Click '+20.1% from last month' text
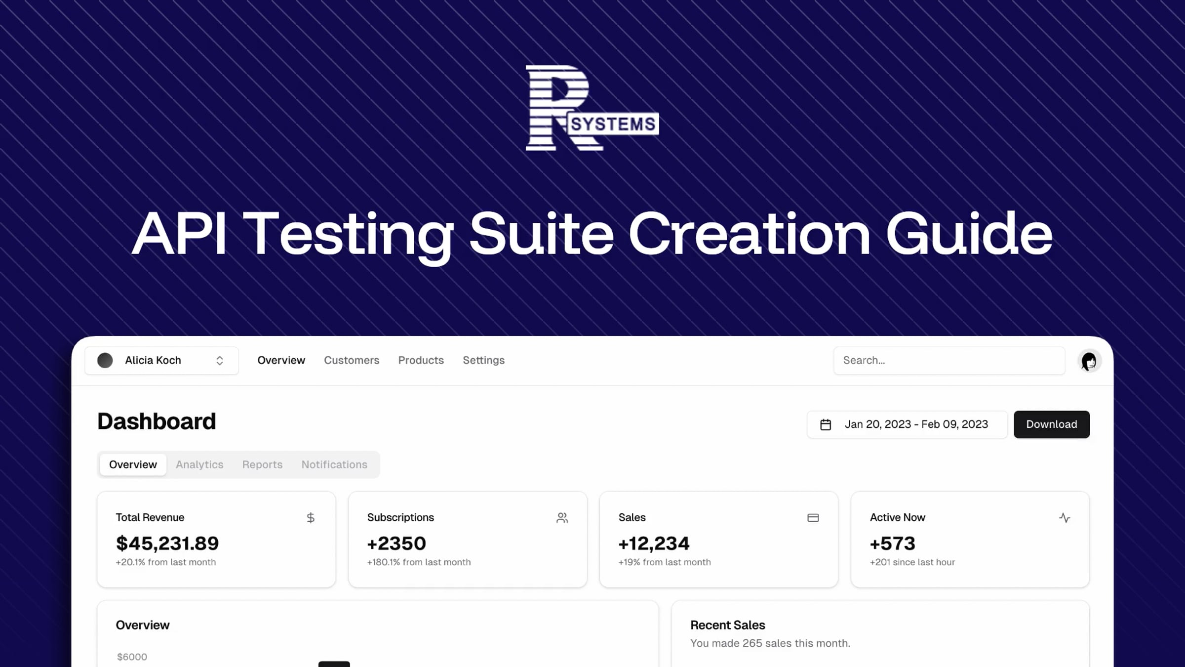1185x667 pixels. pos(166,562)
